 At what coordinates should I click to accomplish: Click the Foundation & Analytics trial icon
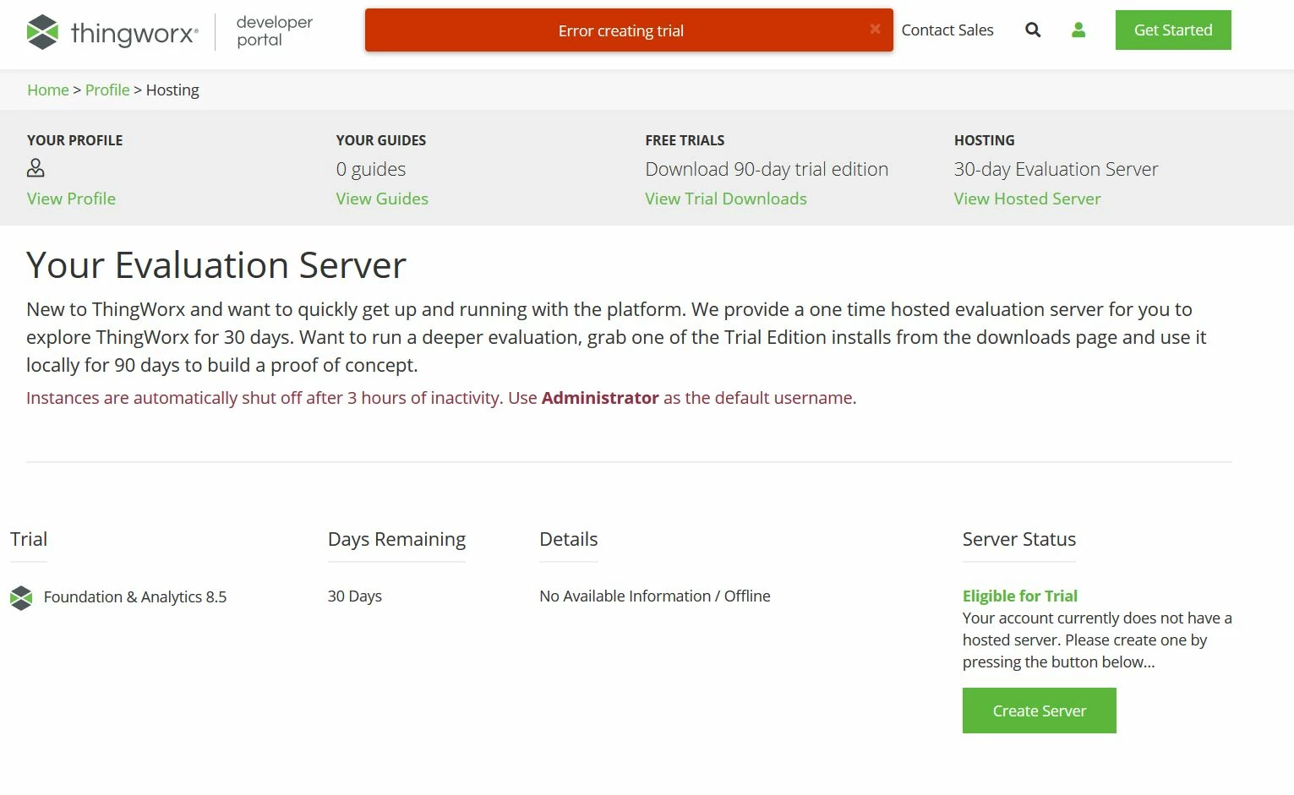point(21,597)
